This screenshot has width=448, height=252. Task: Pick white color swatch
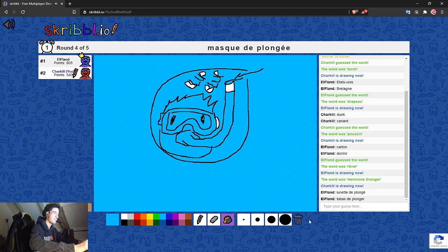[124, 217]
